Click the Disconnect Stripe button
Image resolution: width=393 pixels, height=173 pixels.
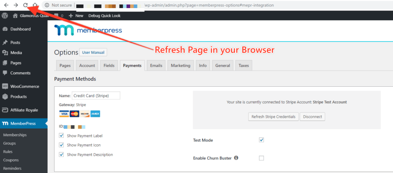click(312, 117)
